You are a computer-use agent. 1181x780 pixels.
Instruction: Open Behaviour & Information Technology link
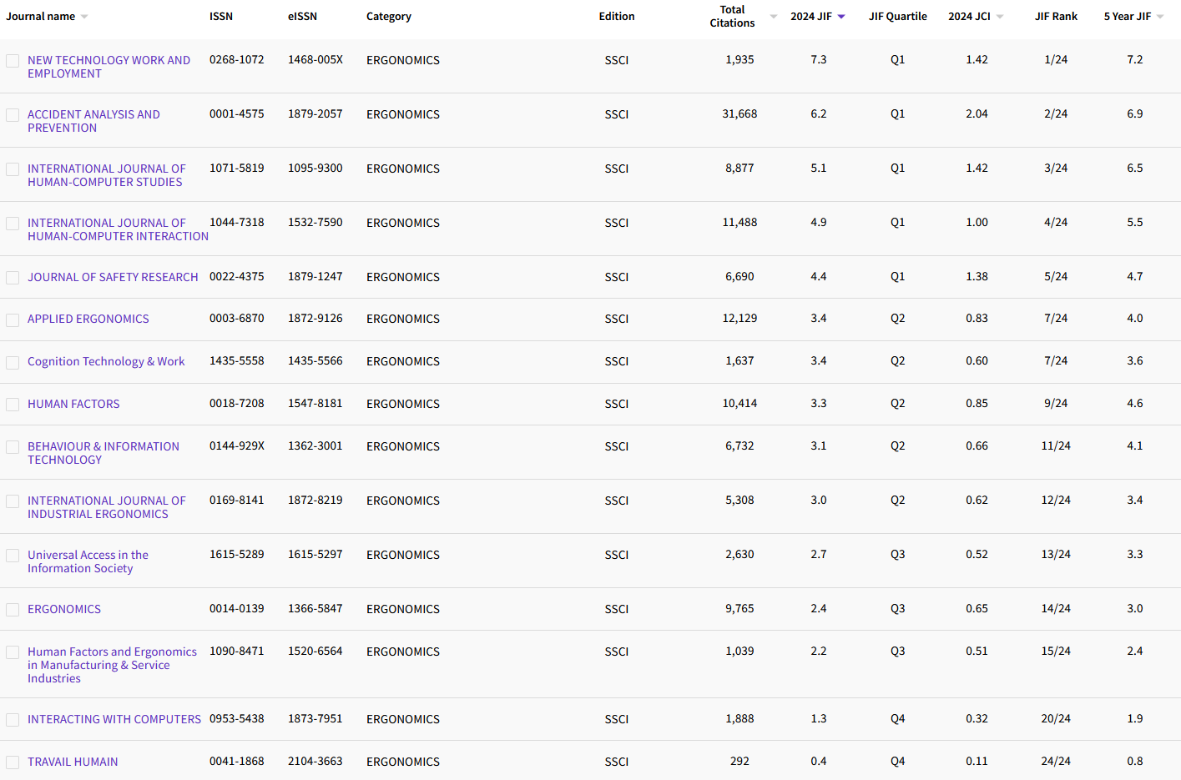[103, 453]
